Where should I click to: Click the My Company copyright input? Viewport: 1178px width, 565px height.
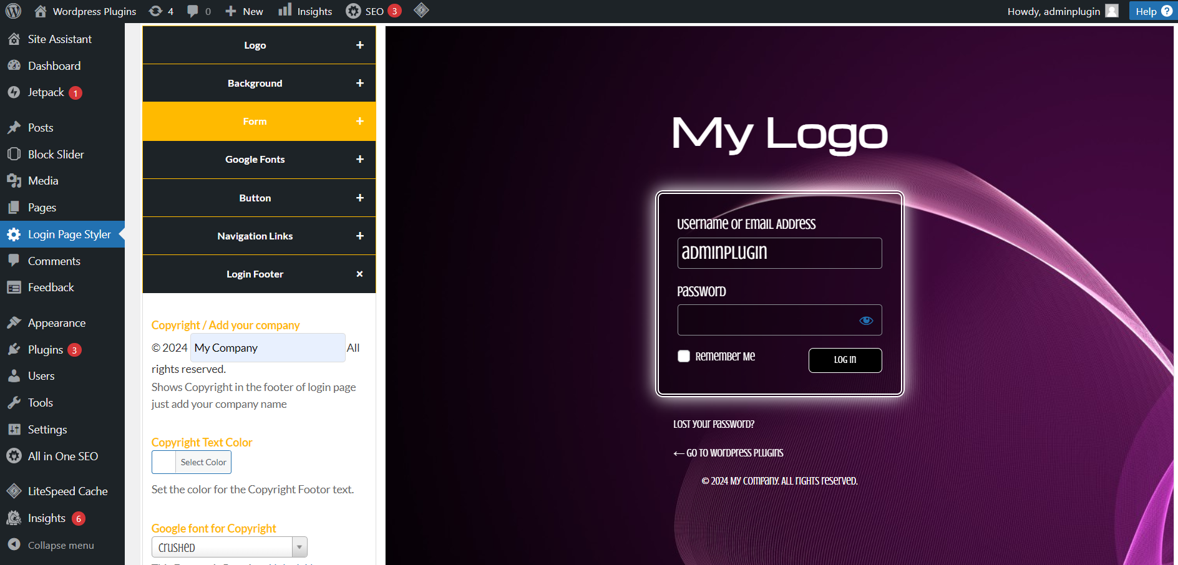(268, 347)
